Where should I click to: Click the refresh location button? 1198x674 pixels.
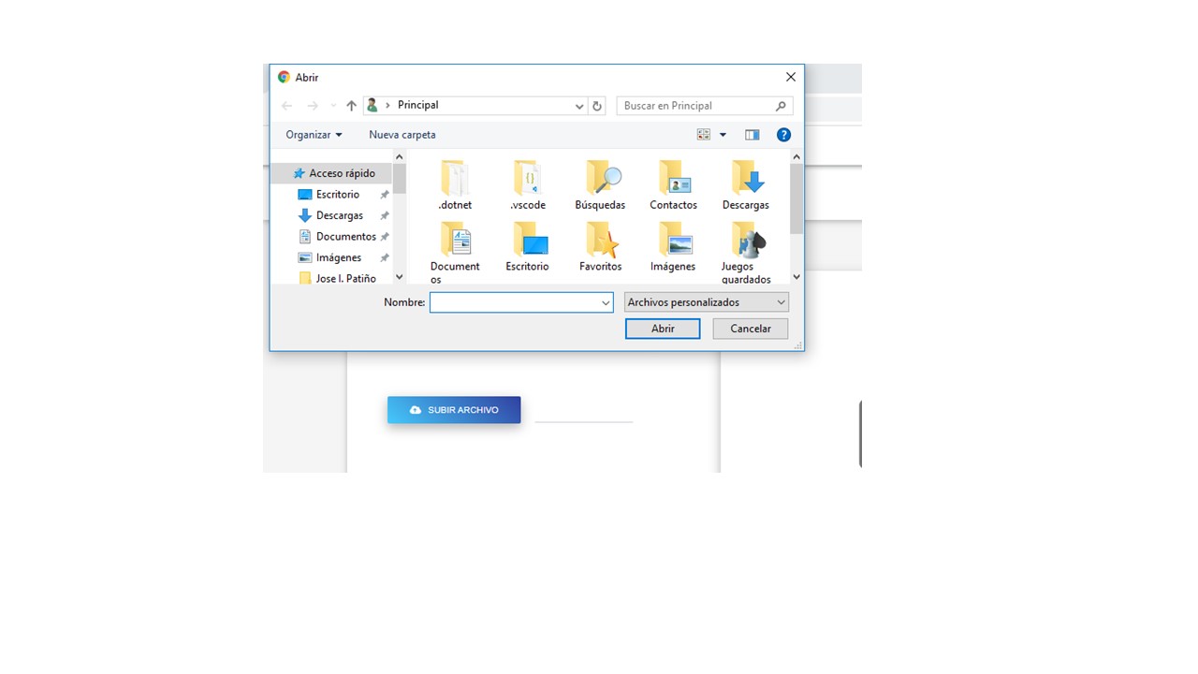coord(598,106)
